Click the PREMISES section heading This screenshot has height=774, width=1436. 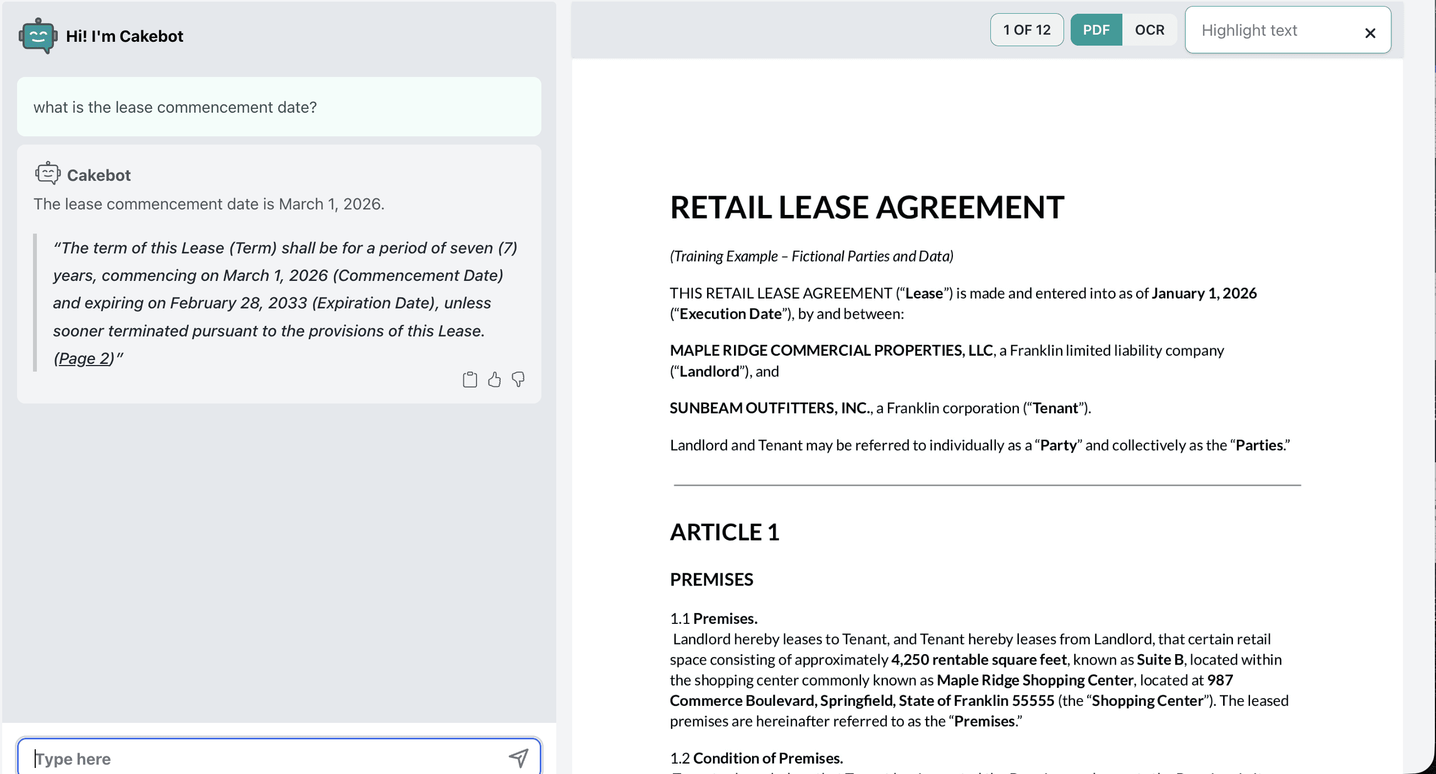tap(711, 579)
